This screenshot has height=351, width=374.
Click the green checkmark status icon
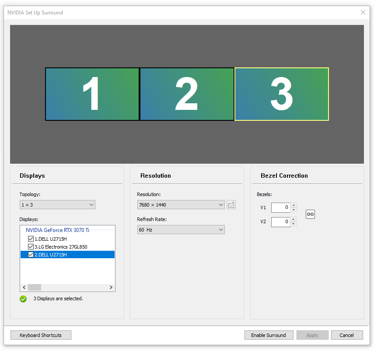[23, 298]
